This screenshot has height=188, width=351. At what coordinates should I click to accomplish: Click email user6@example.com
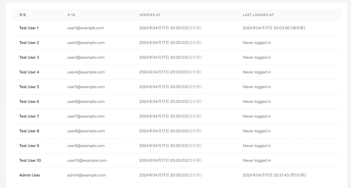tap(86, 102)
